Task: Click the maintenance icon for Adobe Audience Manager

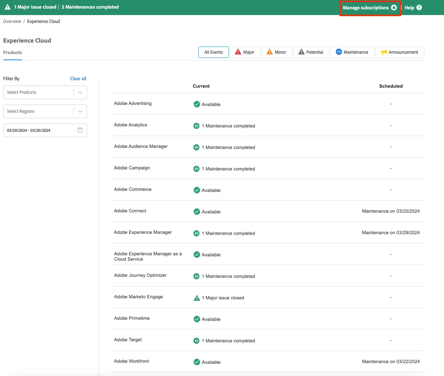Action: pos(196,147)
